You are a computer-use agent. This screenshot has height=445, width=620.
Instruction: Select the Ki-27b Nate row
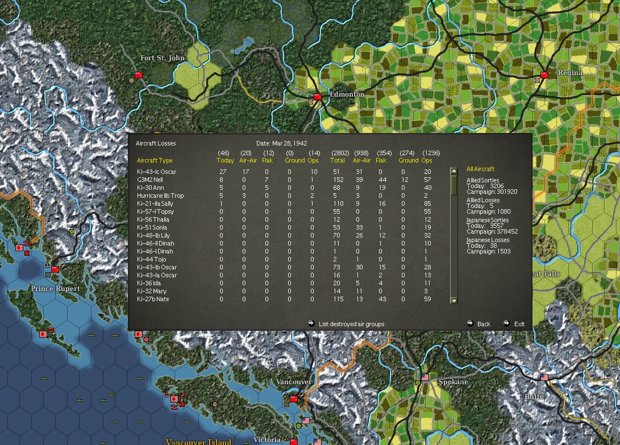point(284,299)
